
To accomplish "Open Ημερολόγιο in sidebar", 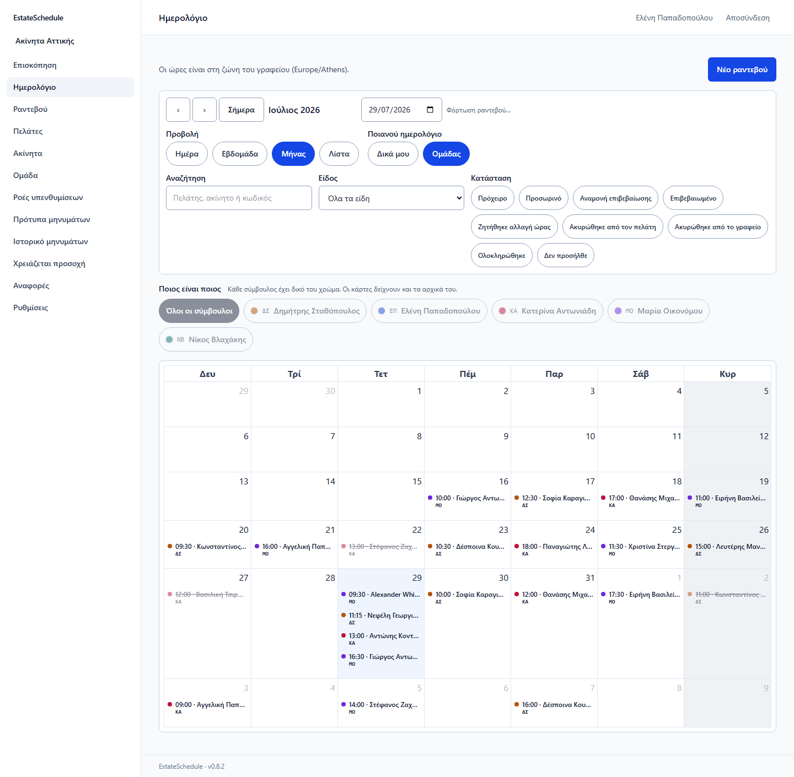I will point(70,87).
